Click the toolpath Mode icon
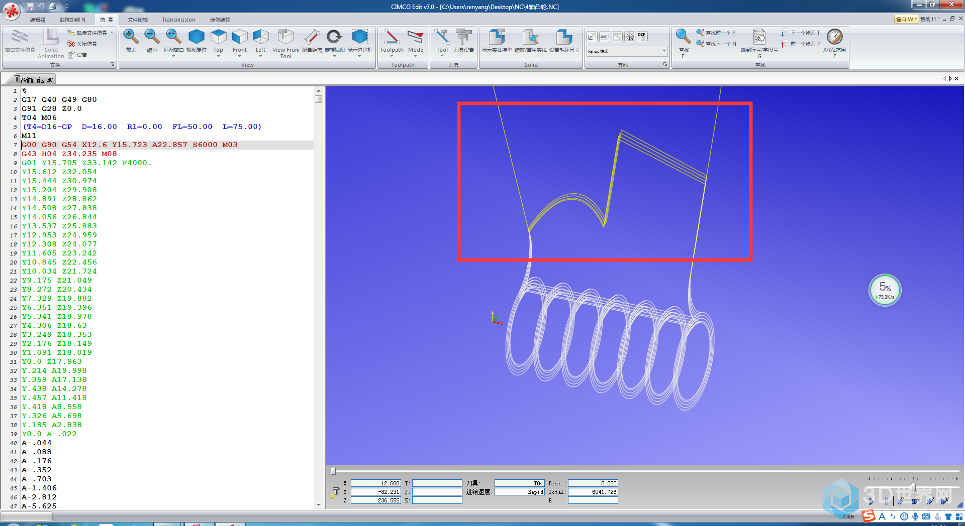The width and height of the screenshot is (965, 526). coord(415,37)
